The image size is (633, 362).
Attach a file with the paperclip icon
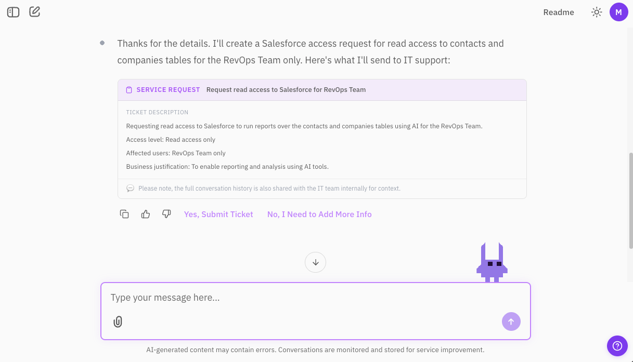(118, 321)
